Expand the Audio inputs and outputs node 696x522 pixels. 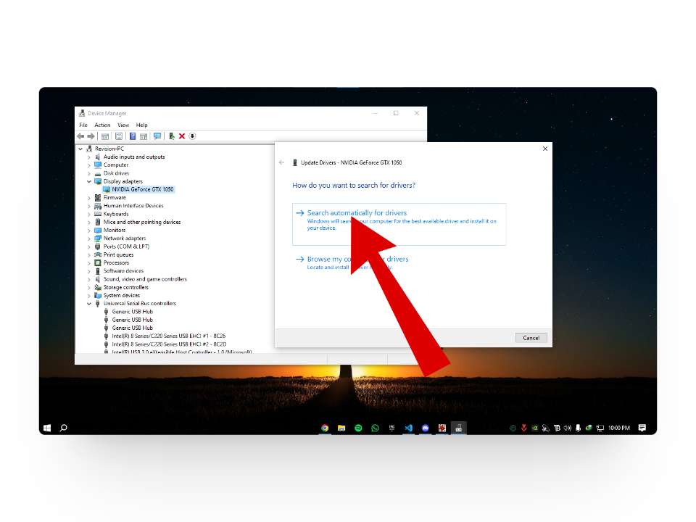[88, 157]
